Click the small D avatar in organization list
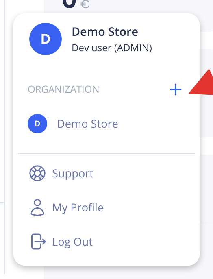The width and height of the screenshot is (213, 279). [37, 124]
